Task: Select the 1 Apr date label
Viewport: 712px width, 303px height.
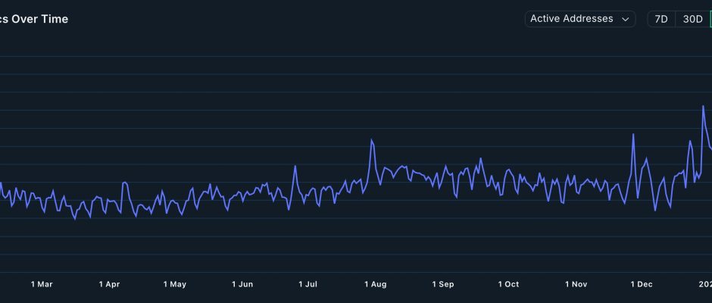Action: (x=109, y=284)
